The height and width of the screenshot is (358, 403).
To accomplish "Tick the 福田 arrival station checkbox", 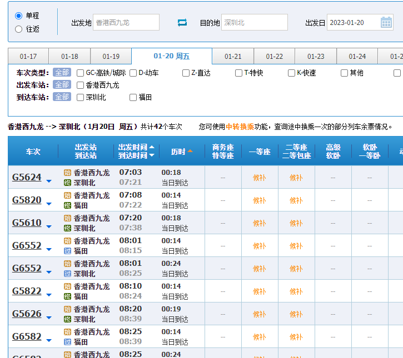I will point(133,97).
